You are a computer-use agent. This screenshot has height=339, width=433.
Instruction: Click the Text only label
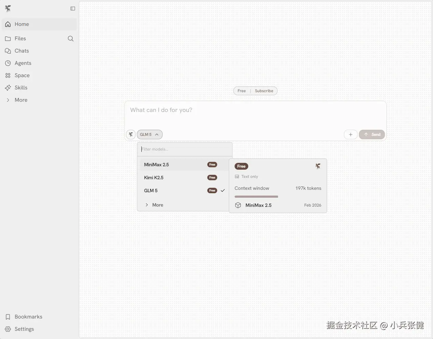(250, 176)
